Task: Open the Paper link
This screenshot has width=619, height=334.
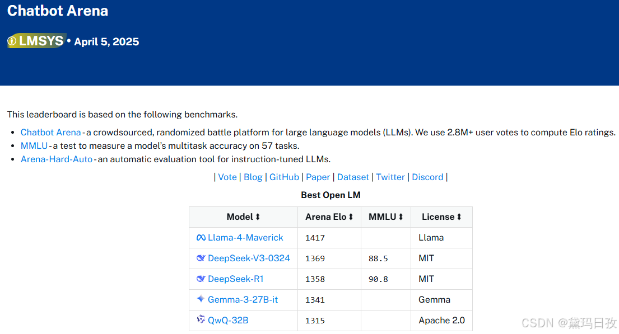Action: (x=318, y=177)
